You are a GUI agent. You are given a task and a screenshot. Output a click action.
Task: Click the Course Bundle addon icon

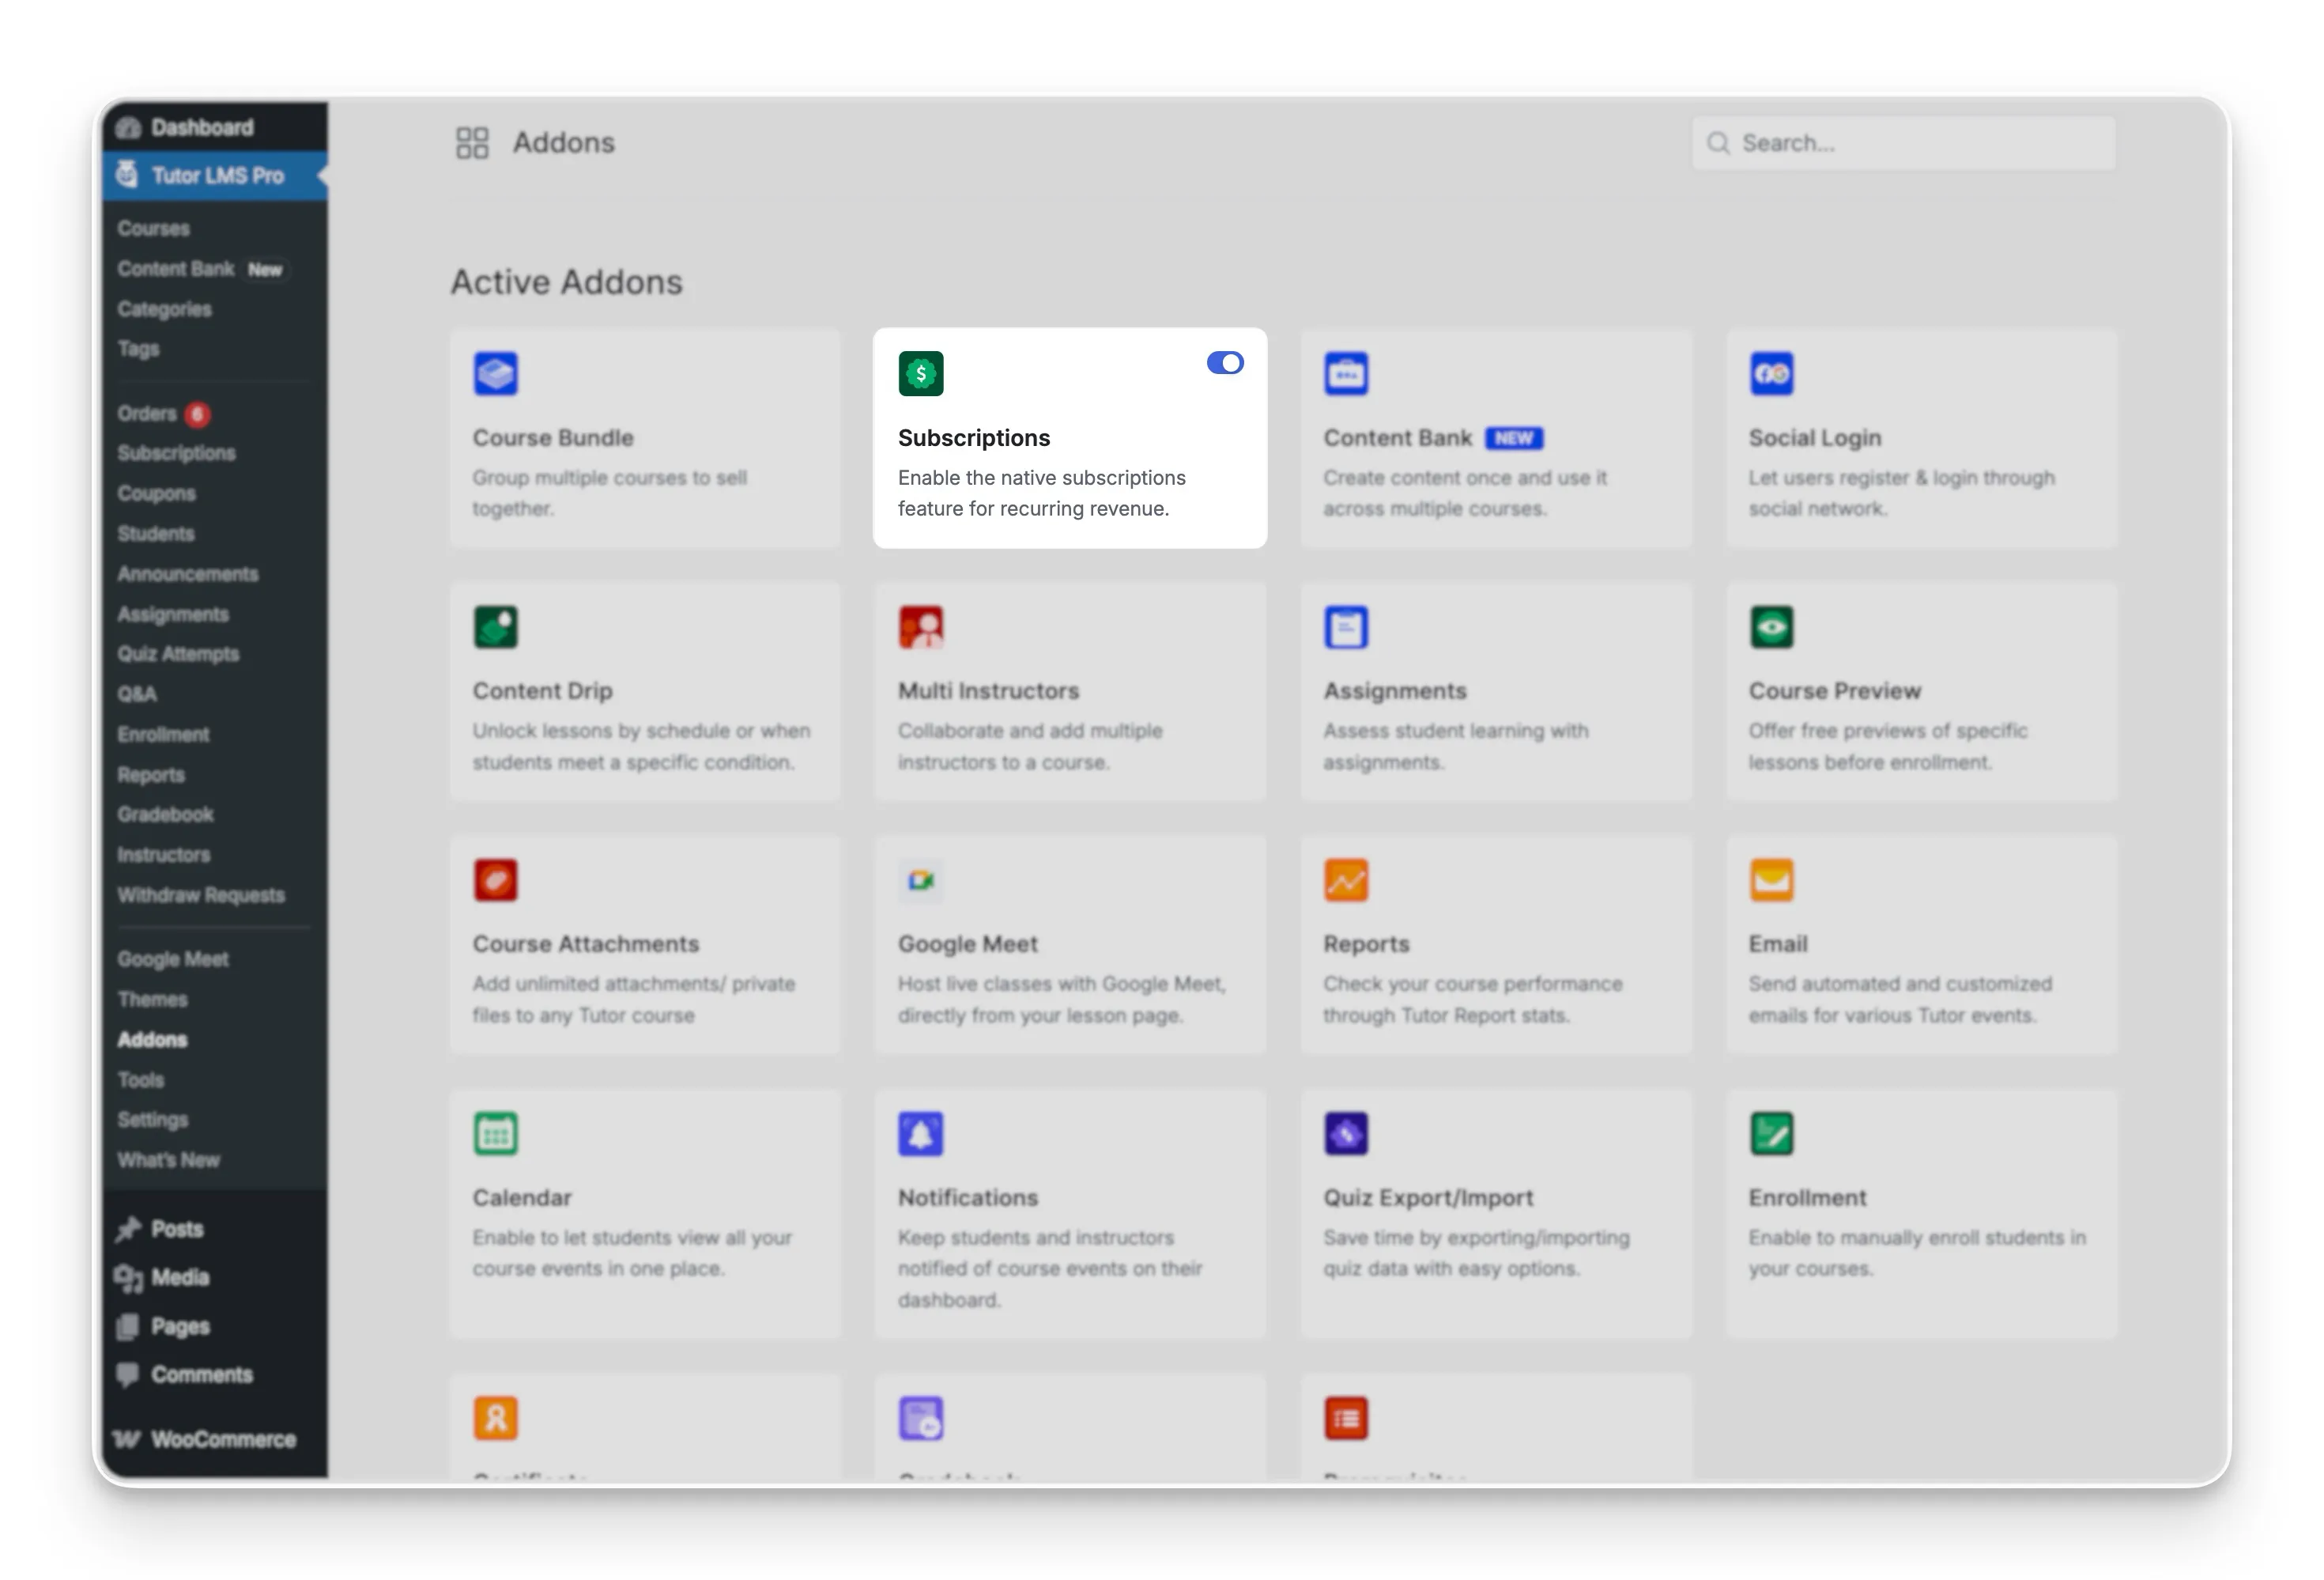point(495,372)
